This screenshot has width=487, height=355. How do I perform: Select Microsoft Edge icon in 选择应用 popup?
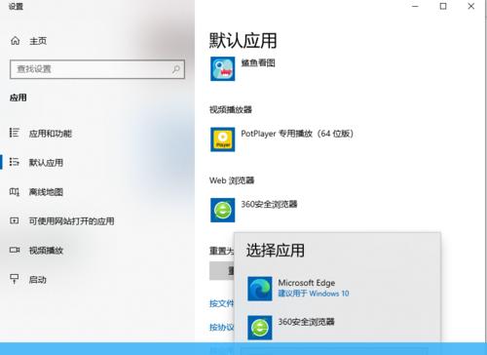pyautogui.click(x=260, y=289)
